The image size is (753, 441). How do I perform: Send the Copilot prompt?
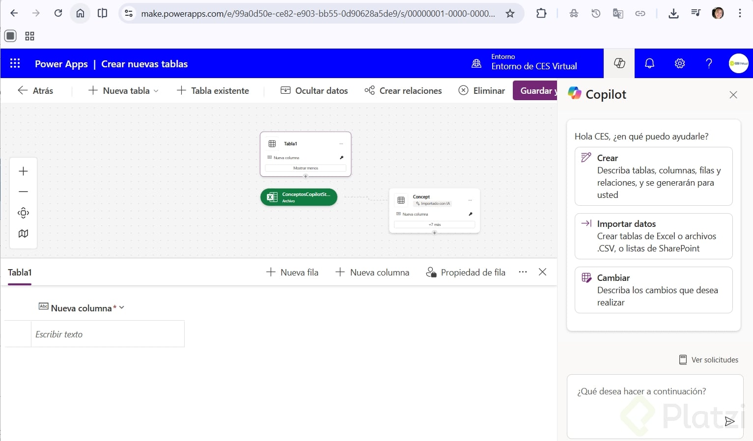[729, 421]
